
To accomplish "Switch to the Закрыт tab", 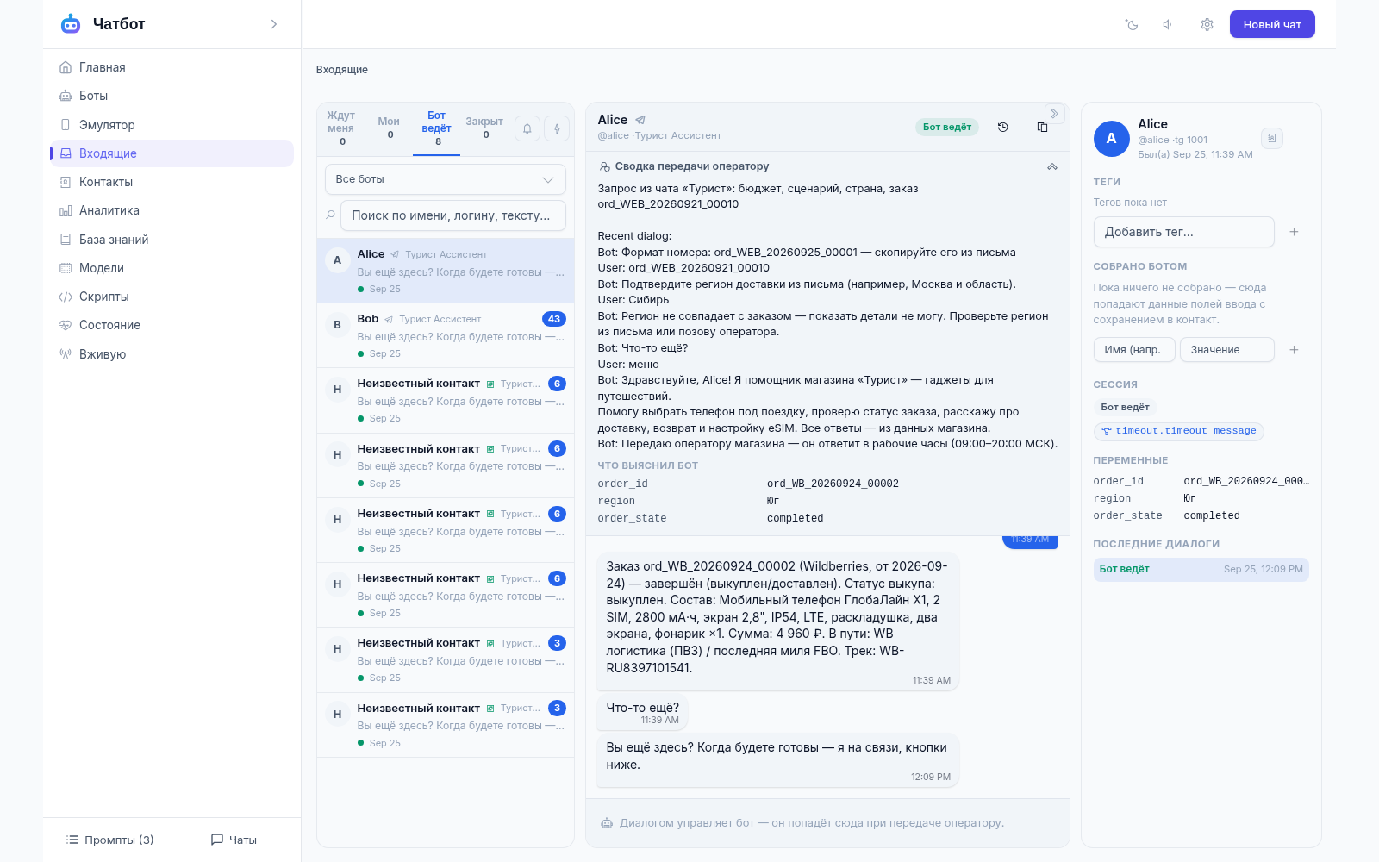I will (x=484, y=128).
